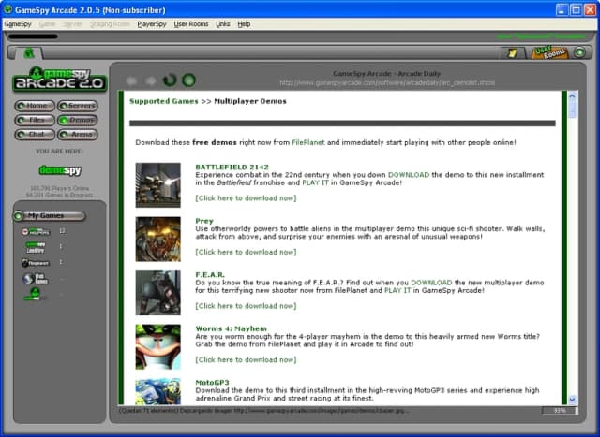Open the Files section
The width and height of the screenshot is (600, 437).
tap(35, 121)
